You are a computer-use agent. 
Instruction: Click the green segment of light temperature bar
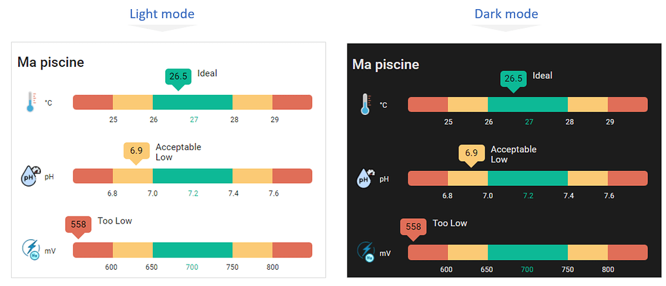click(193, 102)
